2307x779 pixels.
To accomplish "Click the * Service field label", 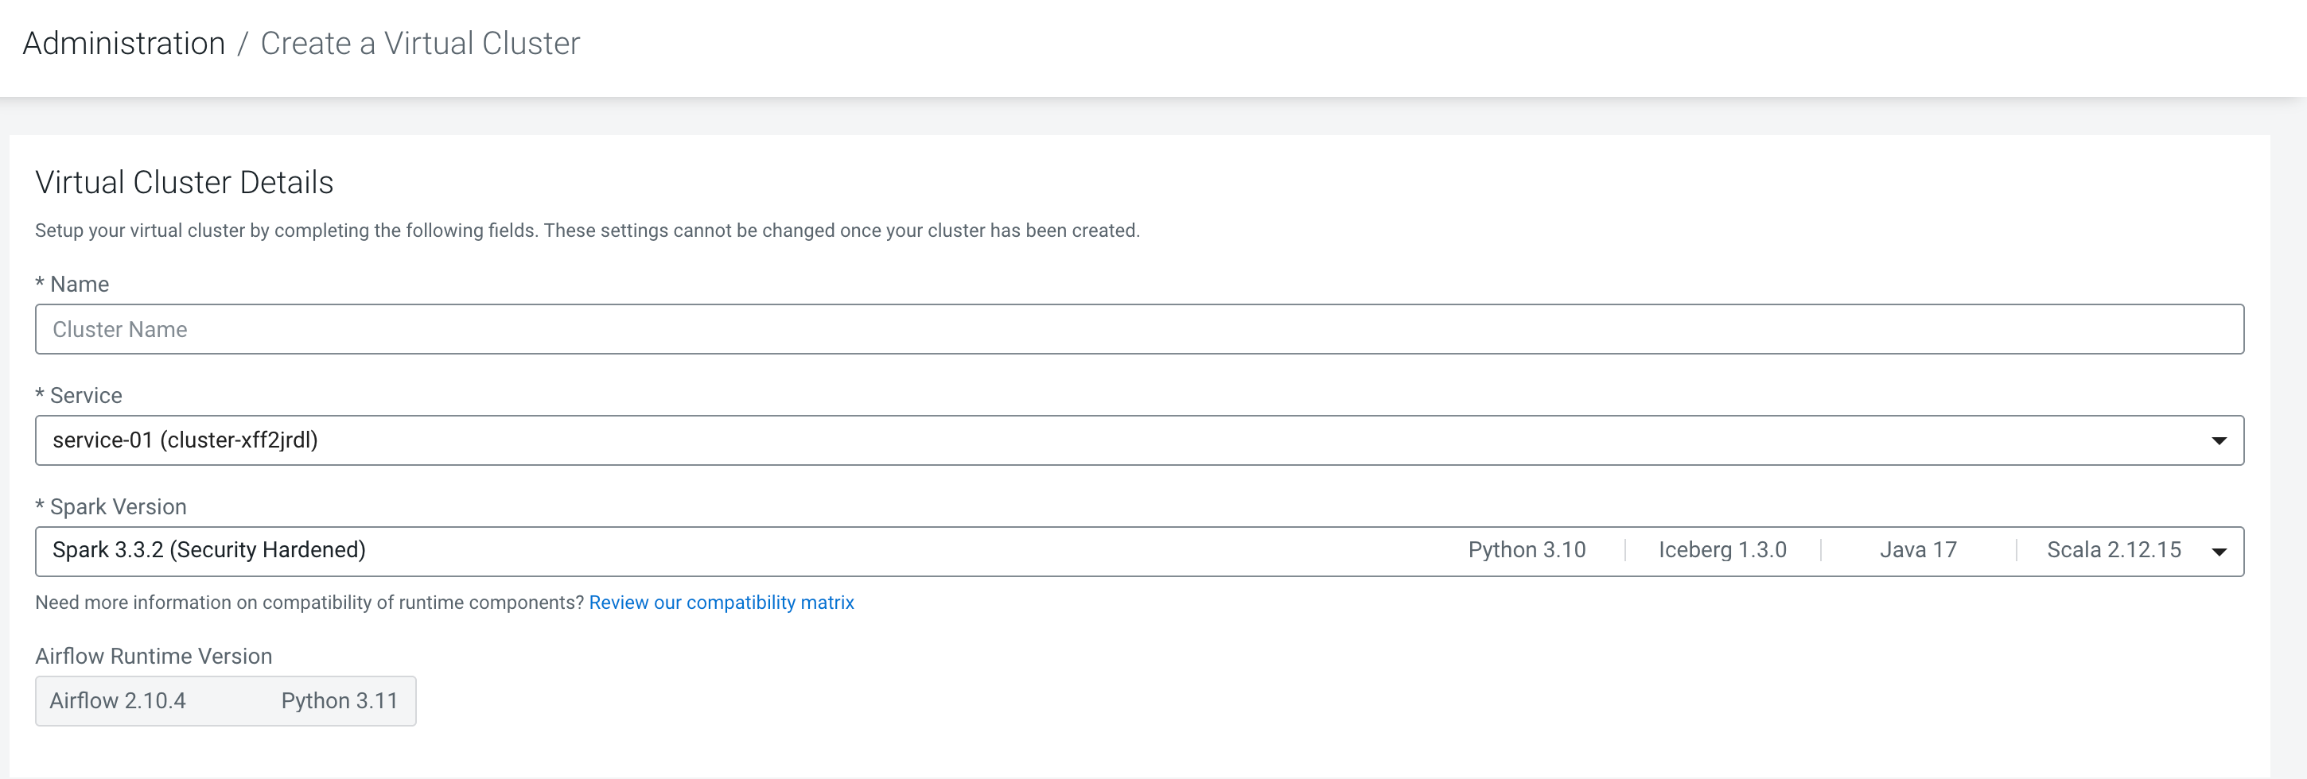I will (79, 394).
